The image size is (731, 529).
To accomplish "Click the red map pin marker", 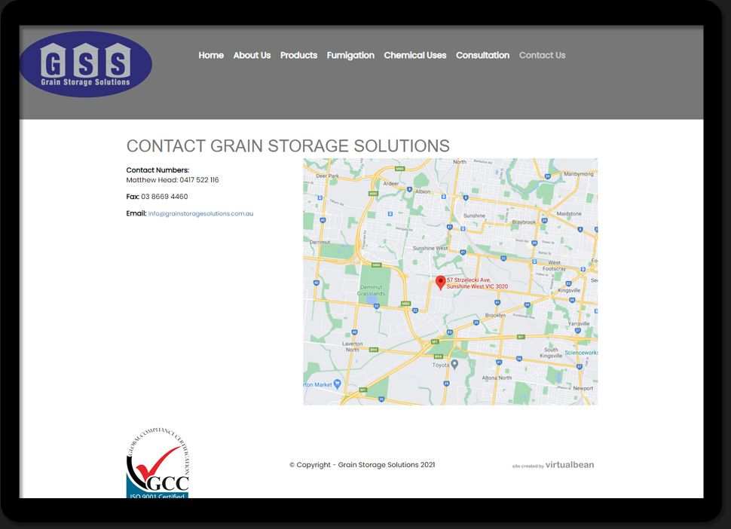I will pyautogui.click(x=441, y=283).
